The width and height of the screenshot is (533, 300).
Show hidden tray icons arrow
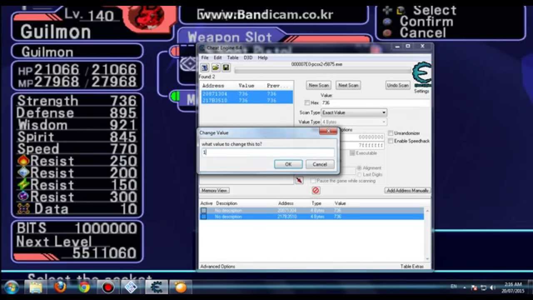point(465,287)
